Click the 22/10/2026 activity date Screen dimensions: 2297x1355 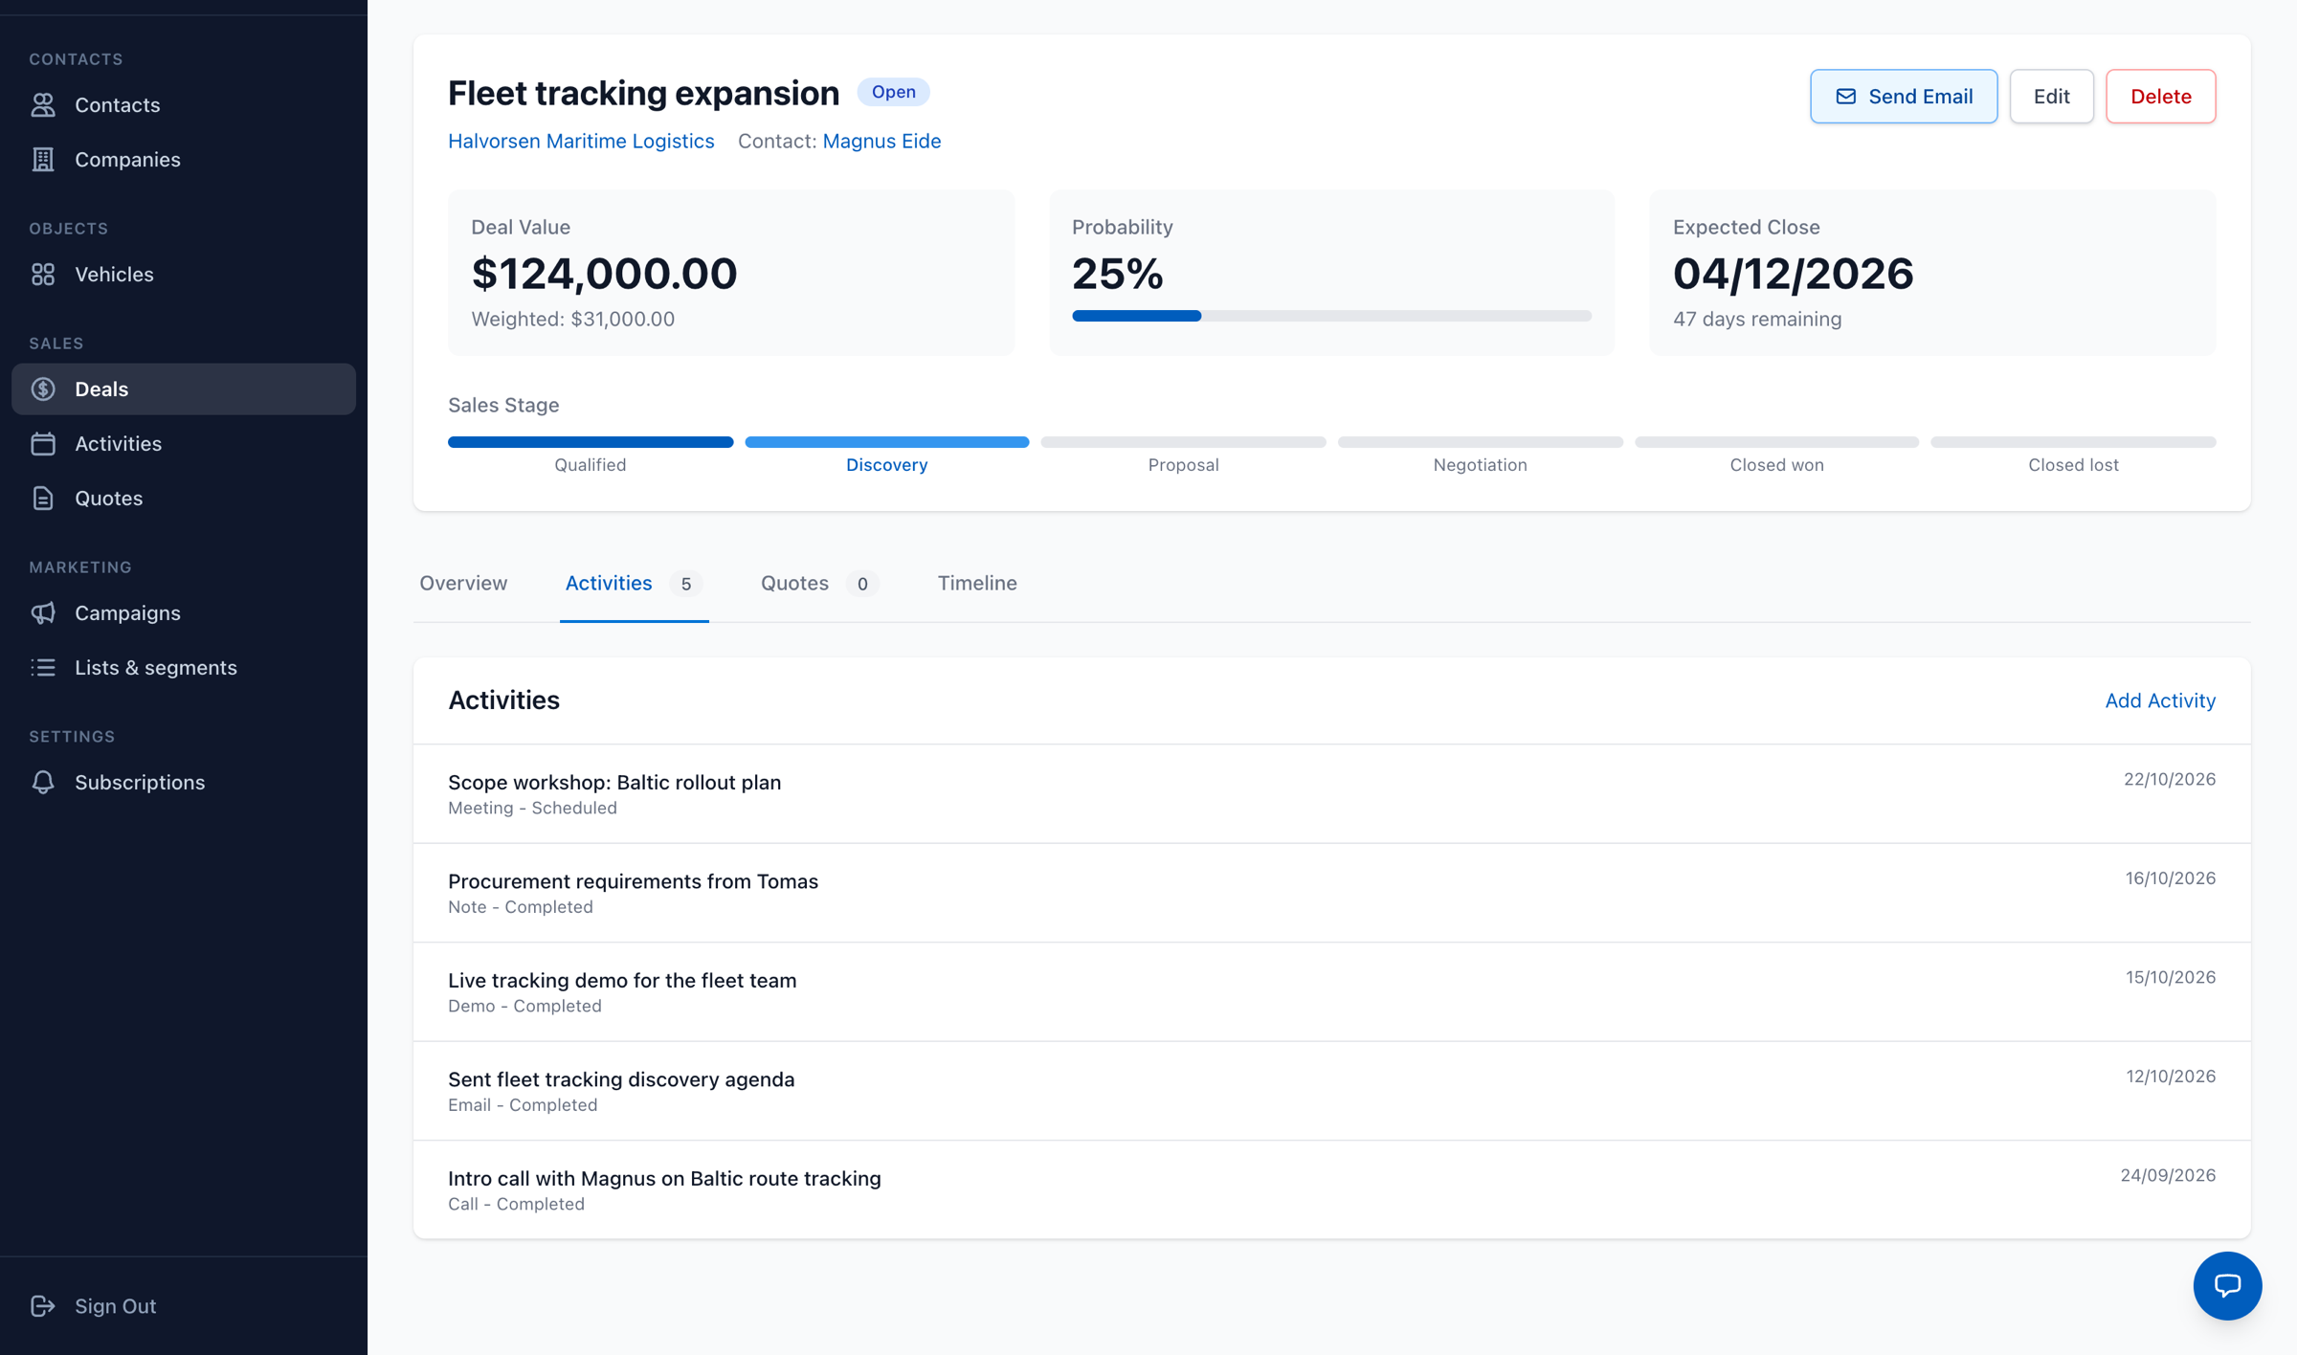(x=2169, y=780)
